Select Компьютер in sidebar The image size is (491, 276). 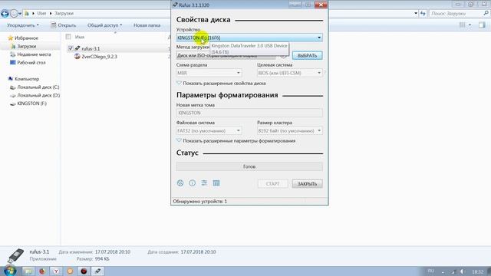coord(27,79)
